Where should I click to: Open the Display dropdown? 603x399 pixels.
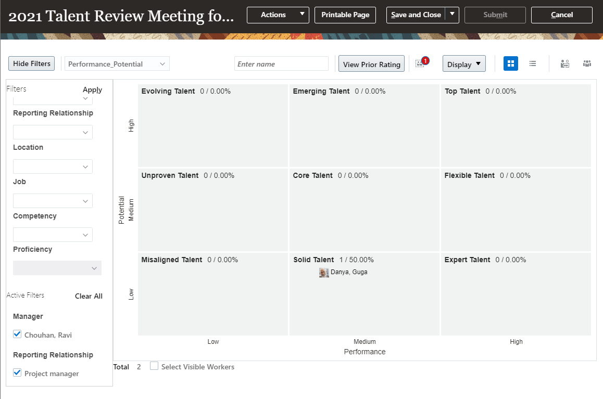pyautogui.click(x=463, y=63)
